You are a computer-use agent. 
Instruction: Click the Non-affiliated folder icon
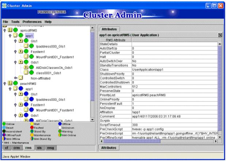click(21, 78)
